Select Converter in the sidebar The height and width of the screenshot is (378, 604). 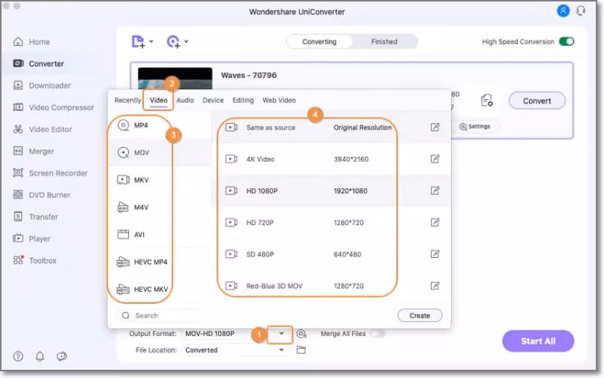38,64
